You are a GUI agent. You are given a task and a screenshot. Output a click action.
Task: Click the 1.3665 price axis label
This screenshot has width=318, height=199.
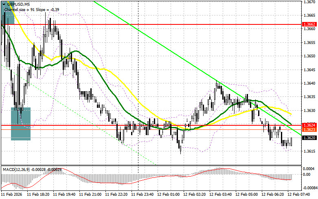click(x=309, y=15)
